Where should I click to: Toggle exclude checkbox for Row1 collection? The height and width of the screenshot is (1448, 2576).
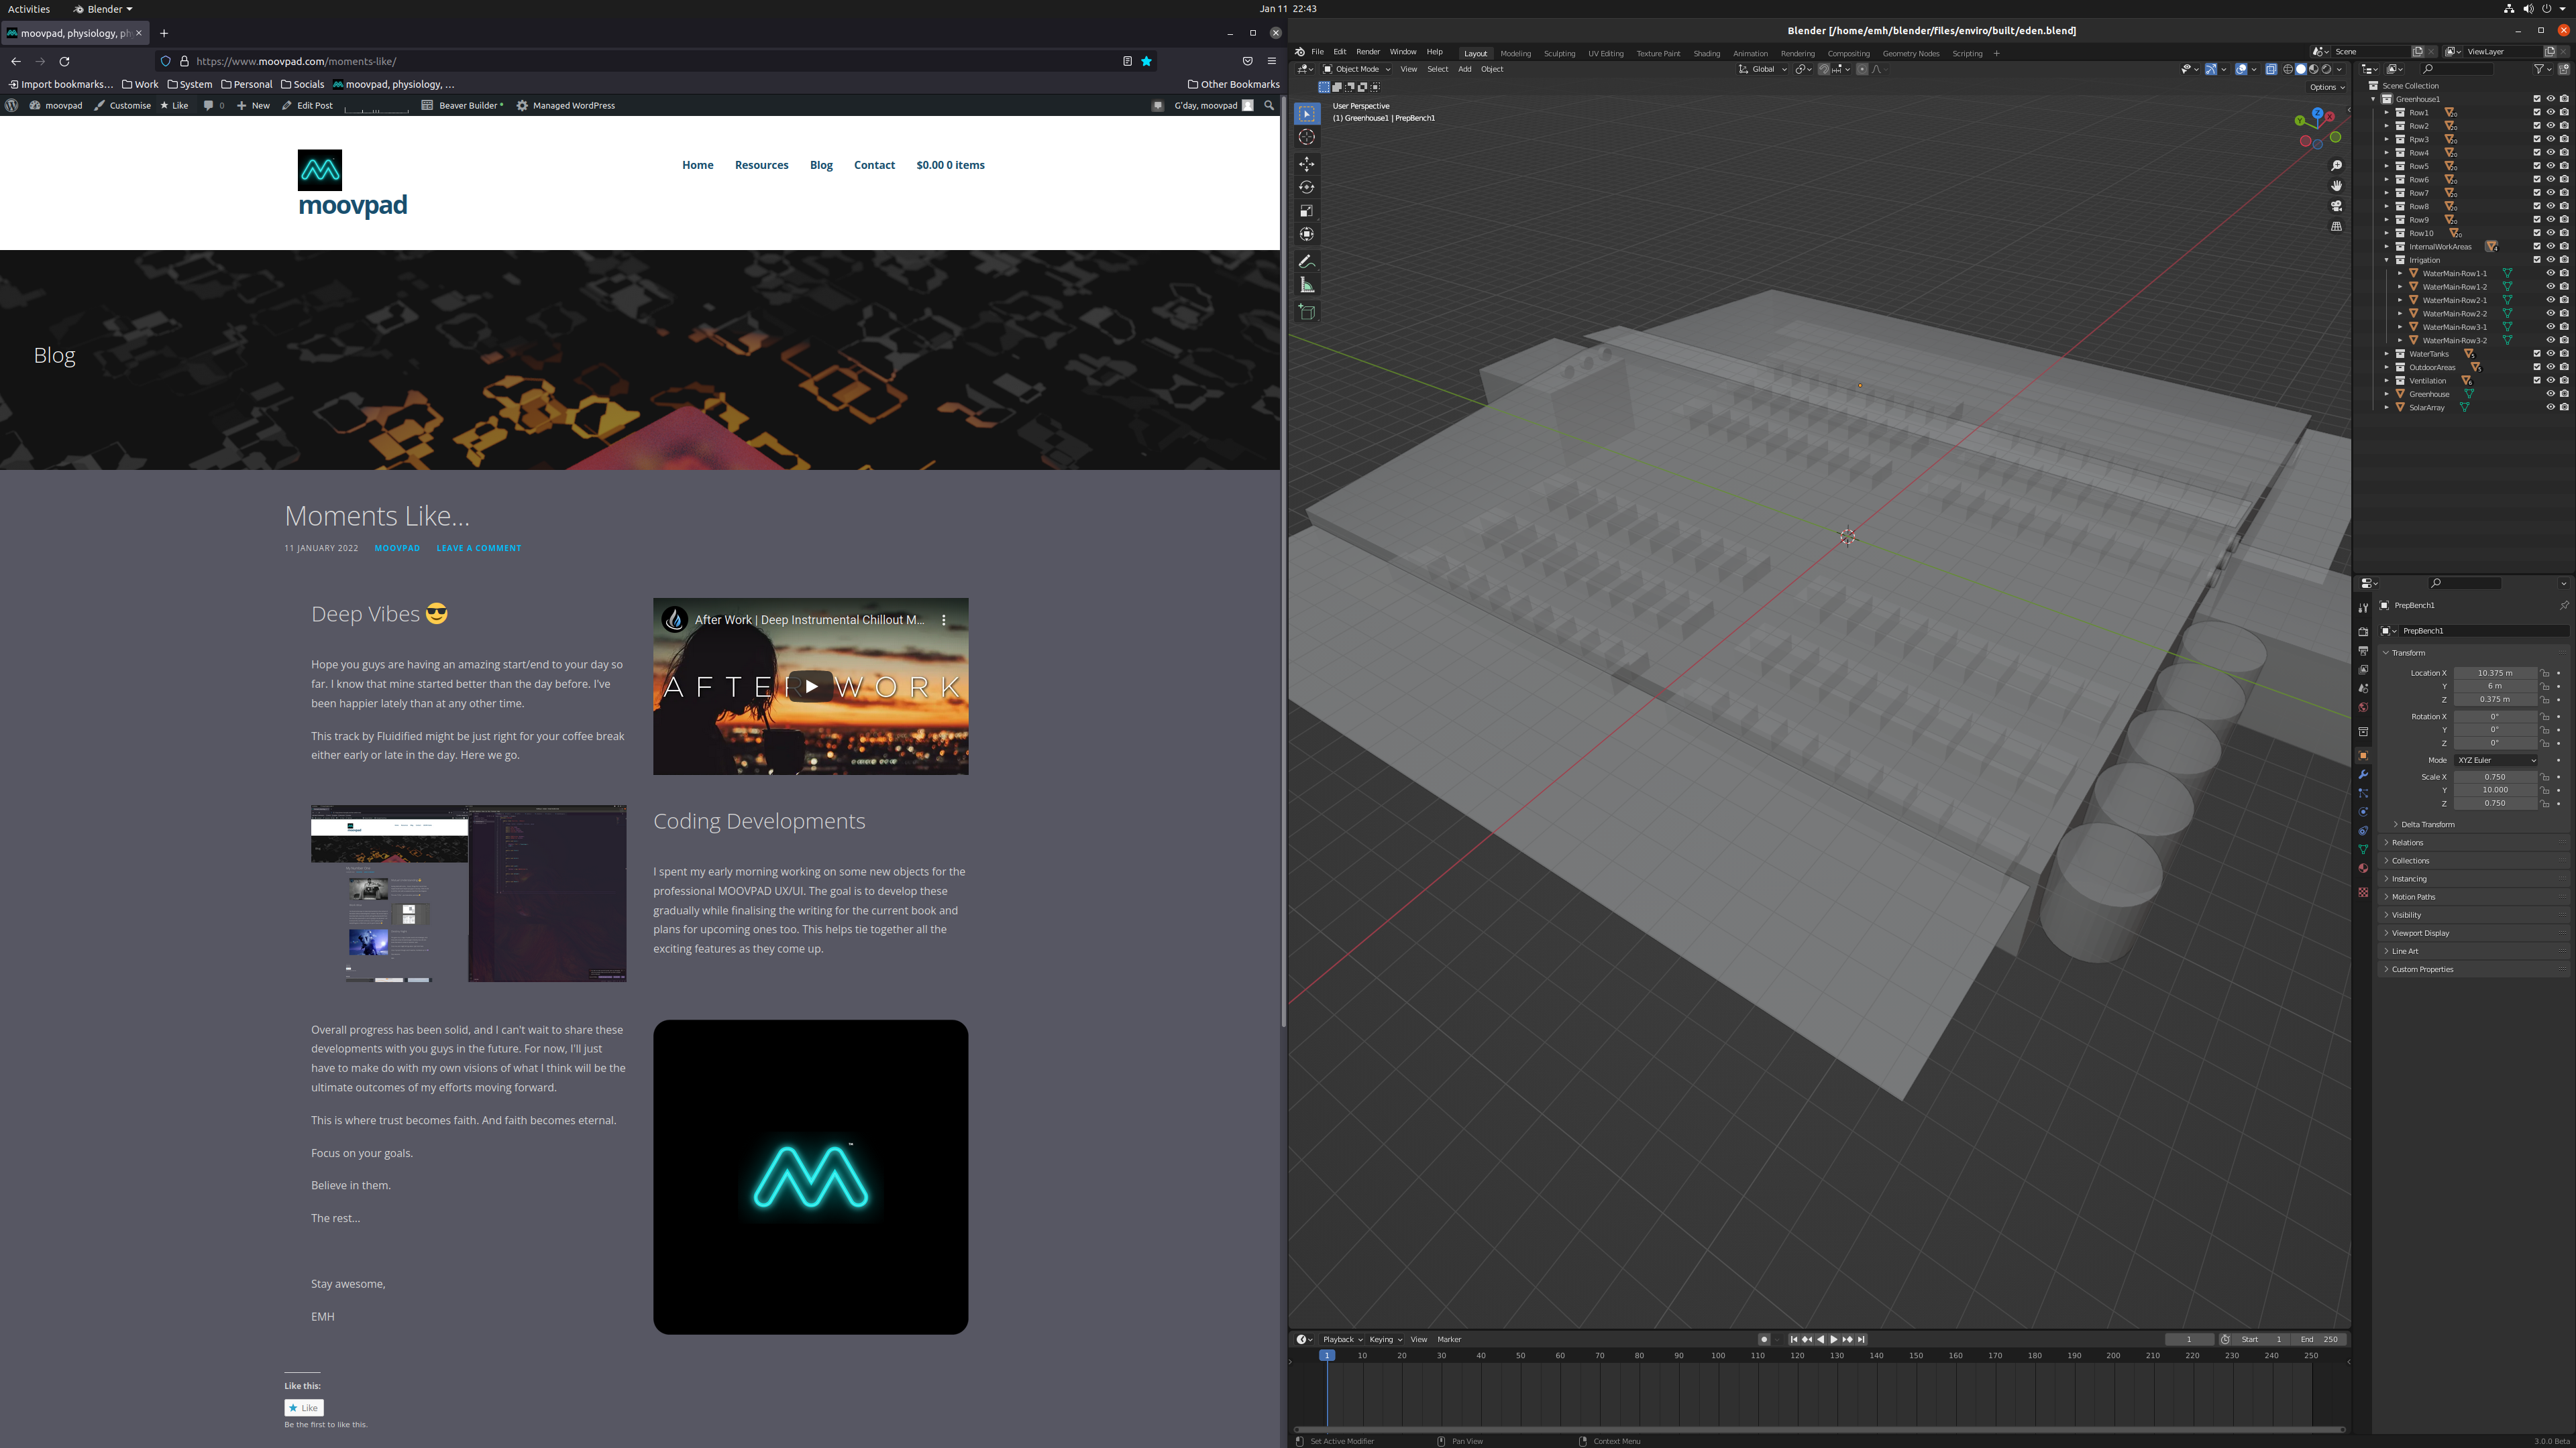(2537, 113)
